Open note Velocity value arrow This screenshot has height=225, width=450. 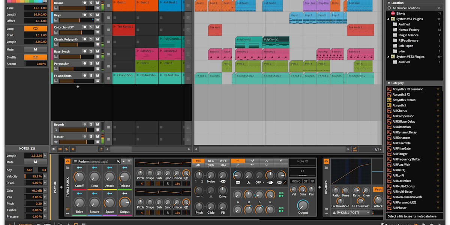pyautogui.click(x=45, y=176)
